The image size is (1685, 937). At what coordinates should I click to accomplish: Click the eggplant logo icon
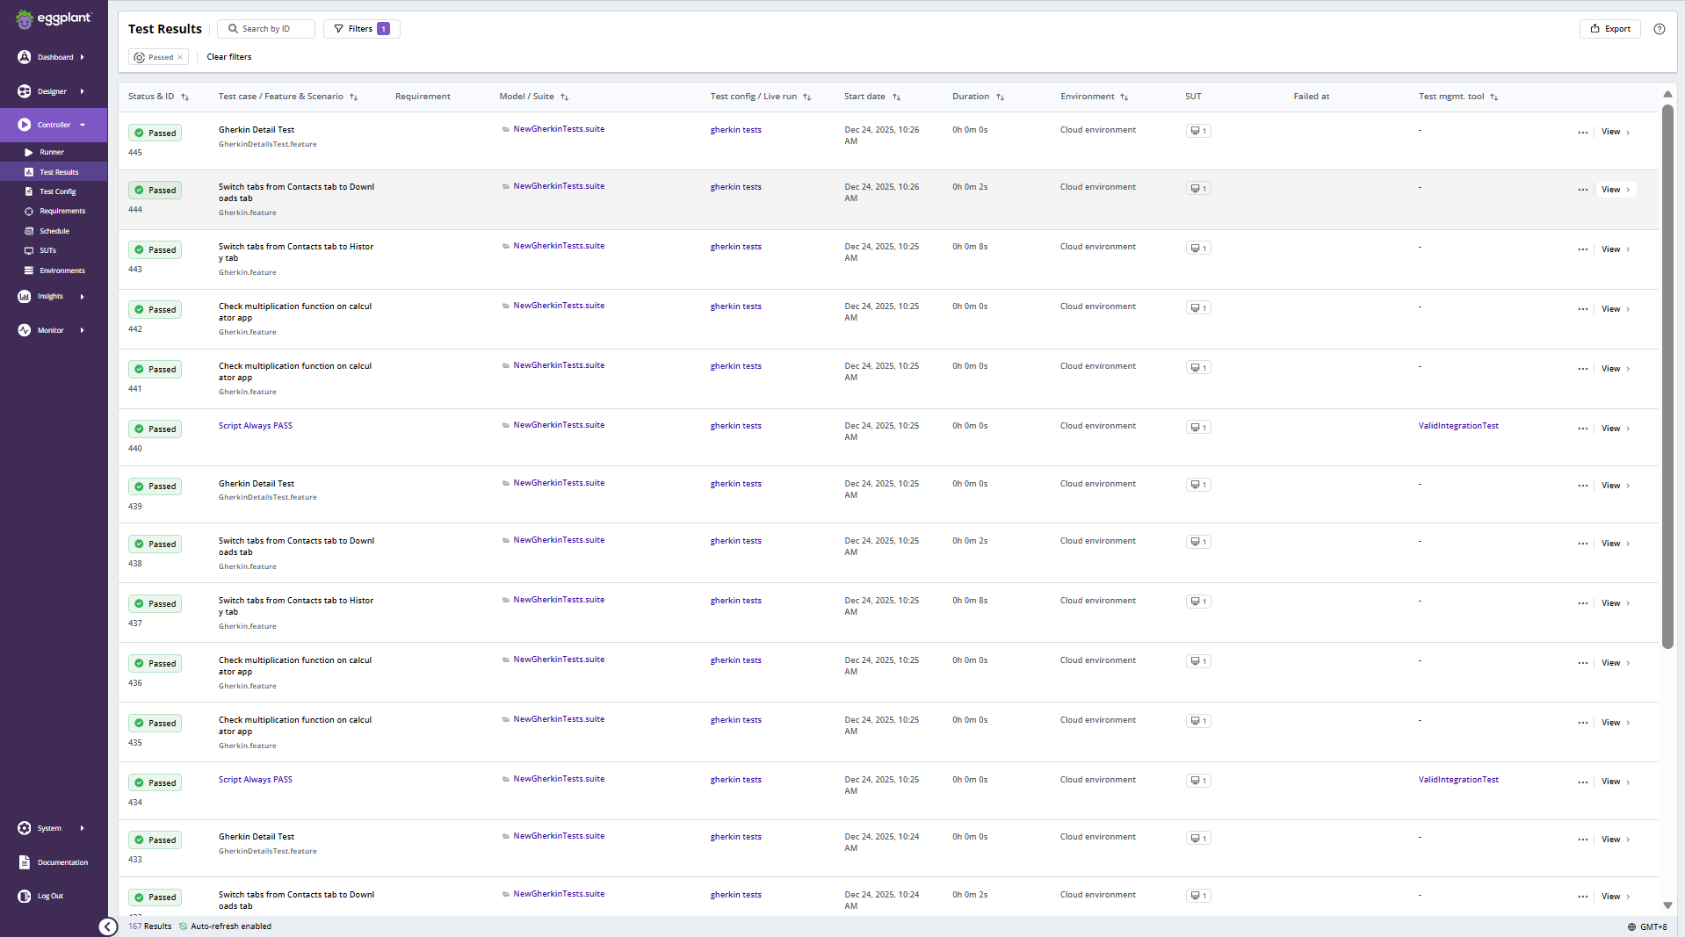(x=24, y=18)
